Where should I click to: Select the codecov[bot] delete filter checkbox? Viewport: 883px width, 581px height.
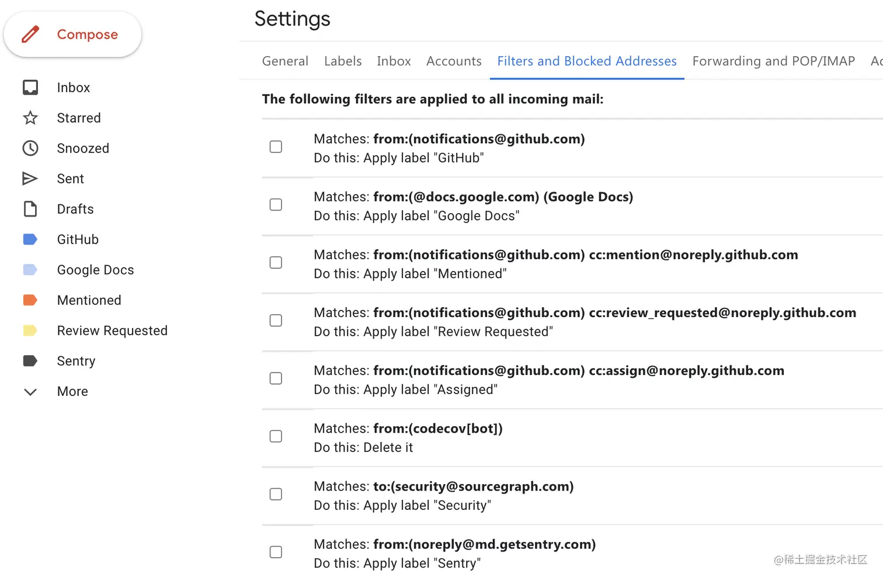click(276, 436)
